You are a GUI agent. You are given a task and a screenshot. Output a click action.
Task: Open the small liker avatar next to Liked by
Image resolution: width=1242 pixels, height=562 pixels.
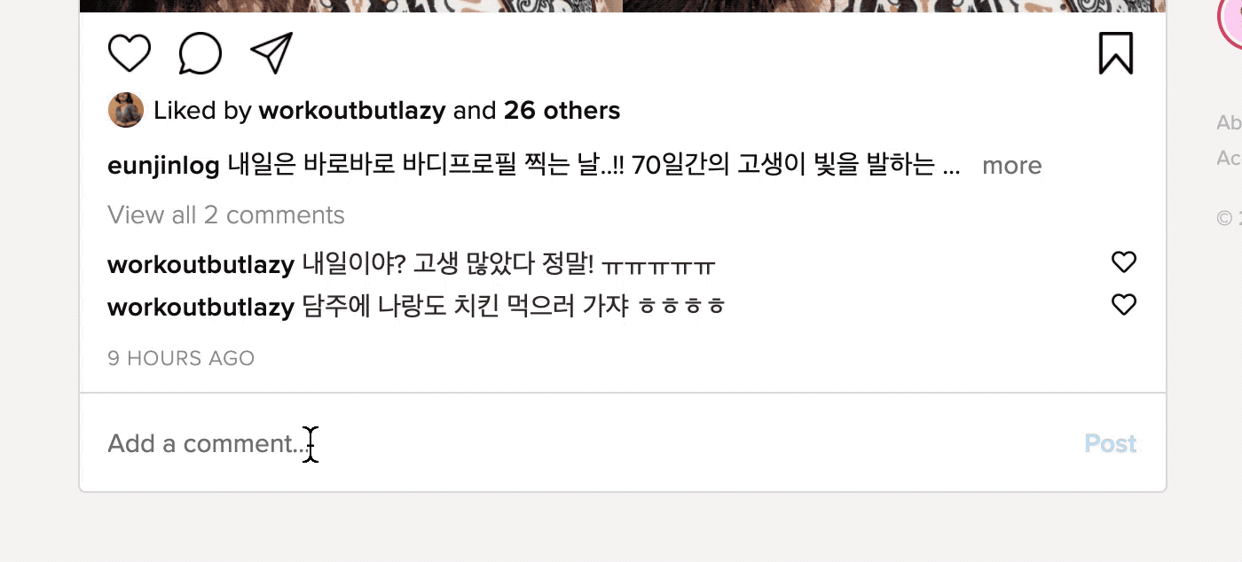click(126, 111)
